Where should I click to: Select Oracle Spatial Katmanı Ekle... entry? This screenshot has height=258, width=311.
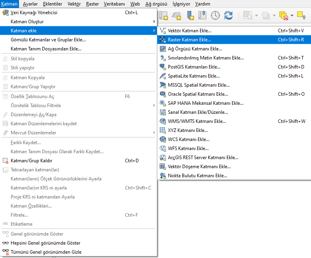(234, 94)
